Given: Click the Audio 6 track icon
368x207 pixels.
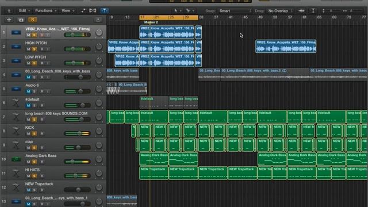Looking at the screenshot, I should [16, 89].
